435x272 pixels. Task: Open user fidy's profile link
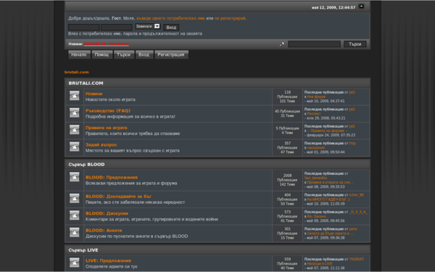(x=352, y=143)
